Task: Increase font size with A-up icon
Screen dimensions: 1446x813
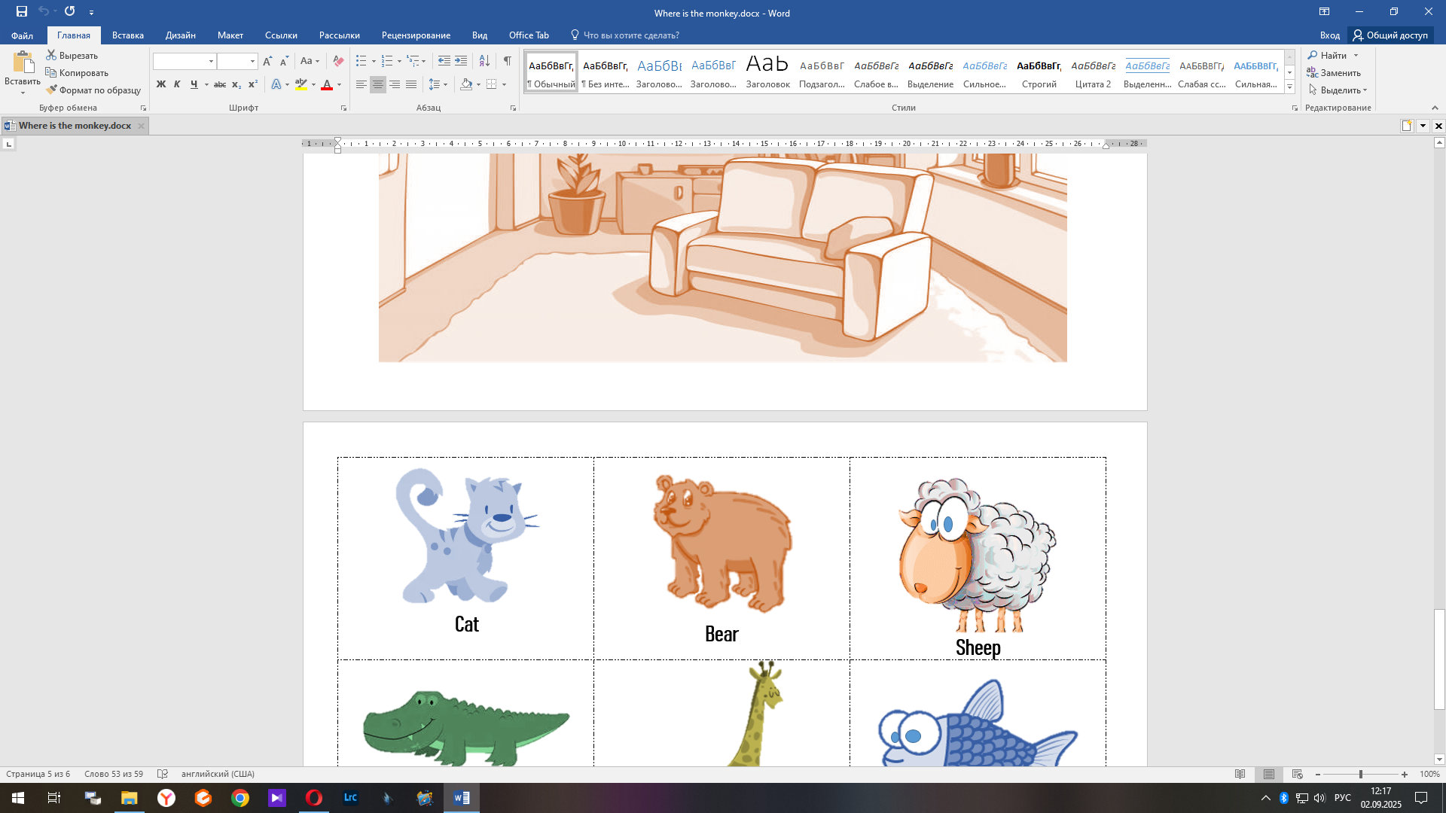Action: (x=267, y=61)
